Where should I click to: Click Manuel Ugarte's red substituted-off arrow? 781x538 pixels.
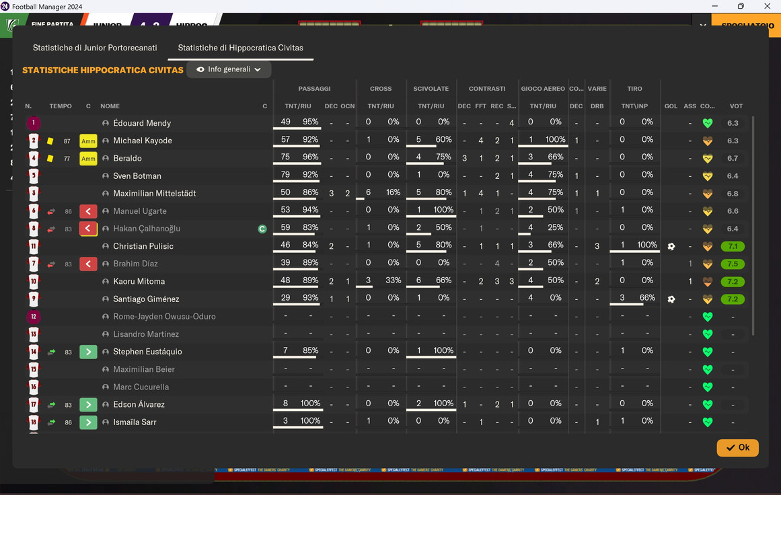88,211
